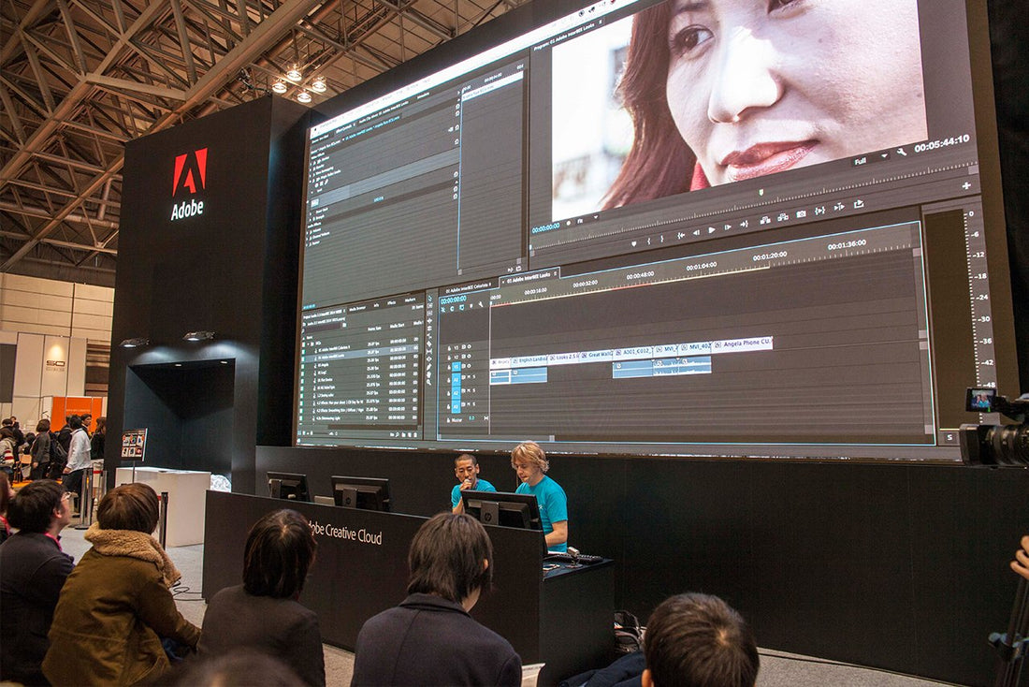
Task: Click the Step Forward button in the Program monitor
Action: point(728,228)
